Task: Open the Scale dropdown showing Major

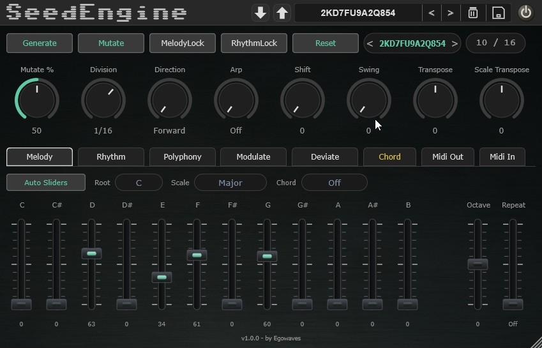Action: (x=230, y=183)
